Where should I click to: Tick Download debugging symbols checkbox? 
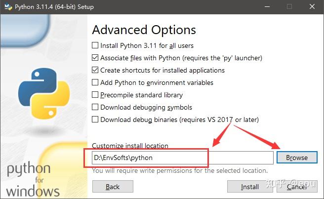click(95, 107)
